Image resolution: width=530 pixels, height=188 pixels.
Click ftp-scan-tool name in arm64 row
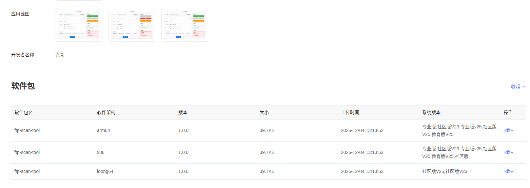[27, 130]
